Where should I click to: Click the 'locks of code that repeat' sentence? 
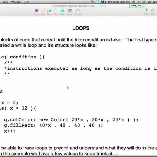[x=78, y=40]
